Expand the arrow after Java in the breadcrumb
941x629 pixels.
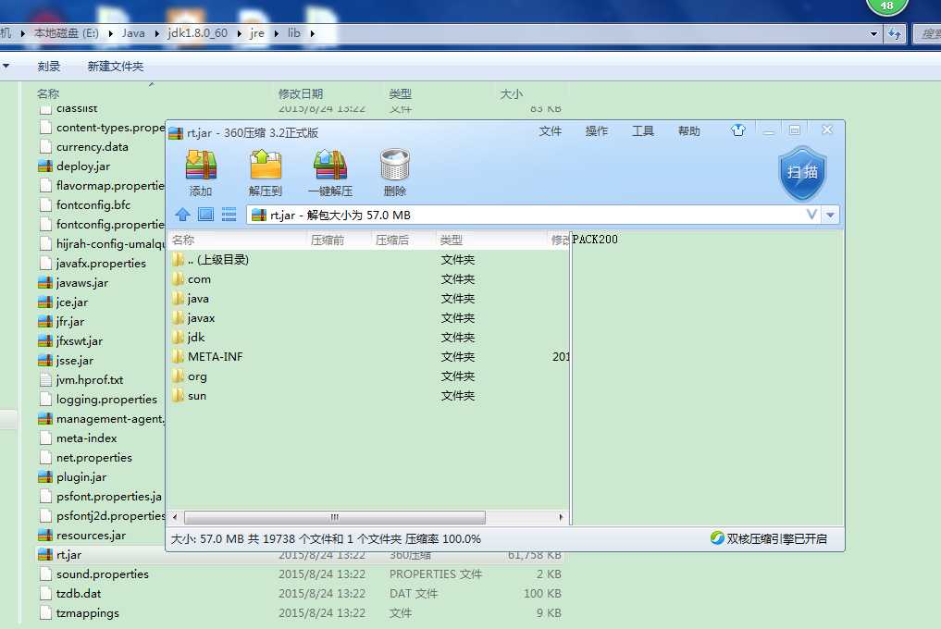pos(156,33)
